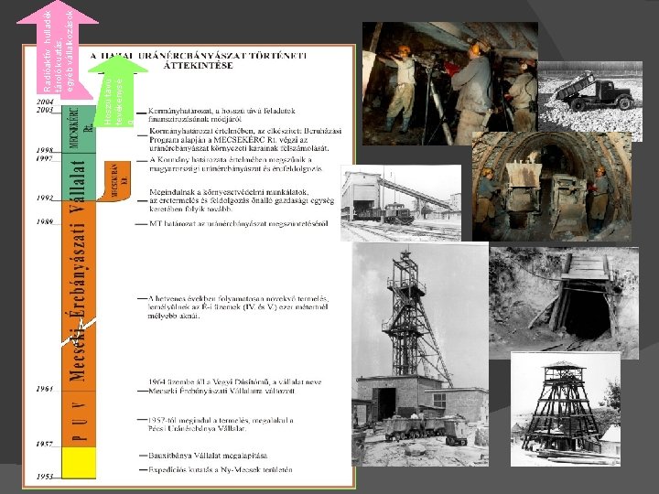Click text 'Megindulnak a környezetvédelmi munkálatok'
The width and height of the screenshot is (659, 494).
(x=229, y=192)
